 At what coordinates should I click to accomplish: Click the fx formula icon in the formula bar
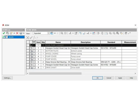point(35,37)
